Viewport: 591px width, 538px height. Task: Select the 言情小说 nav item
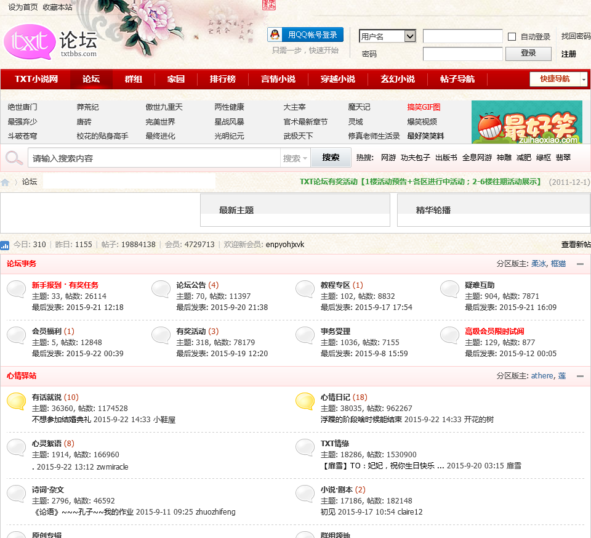click(x=278, y=79)
